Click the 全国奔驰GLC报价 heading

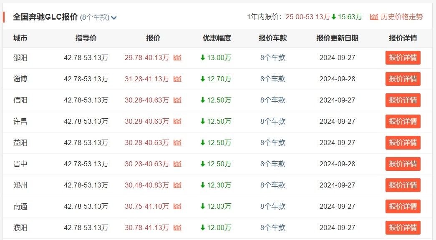pyautogui.click(x=45, y=17)
